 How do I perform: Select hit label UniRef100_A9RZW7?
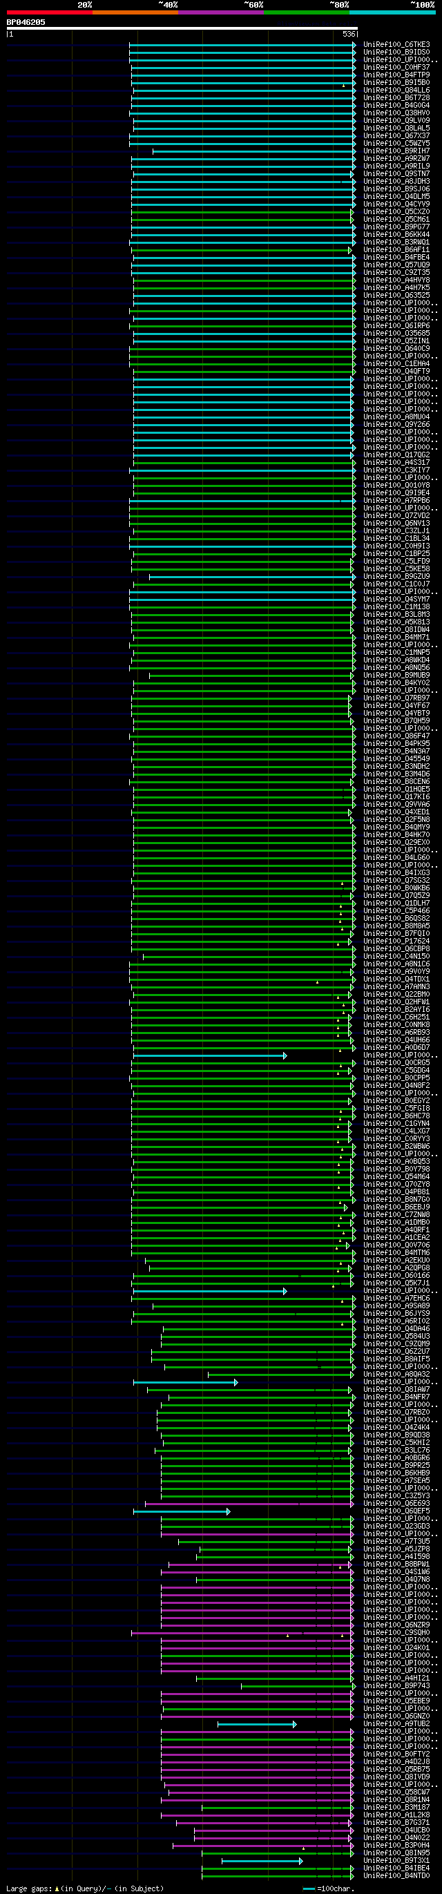(x=396, y=159)
